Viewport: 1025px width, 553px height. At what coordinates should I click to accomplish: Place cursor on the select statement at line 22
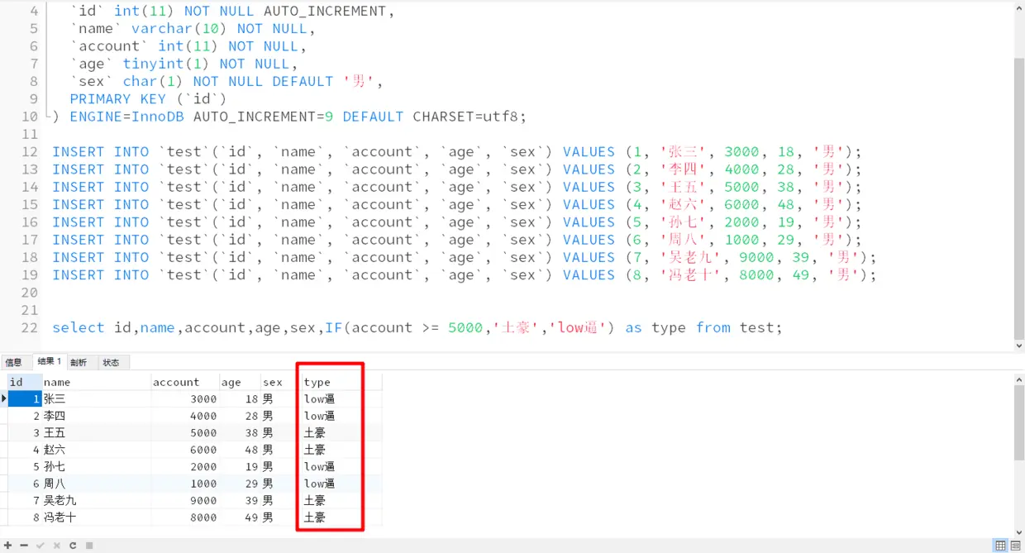tap(417, 327)
